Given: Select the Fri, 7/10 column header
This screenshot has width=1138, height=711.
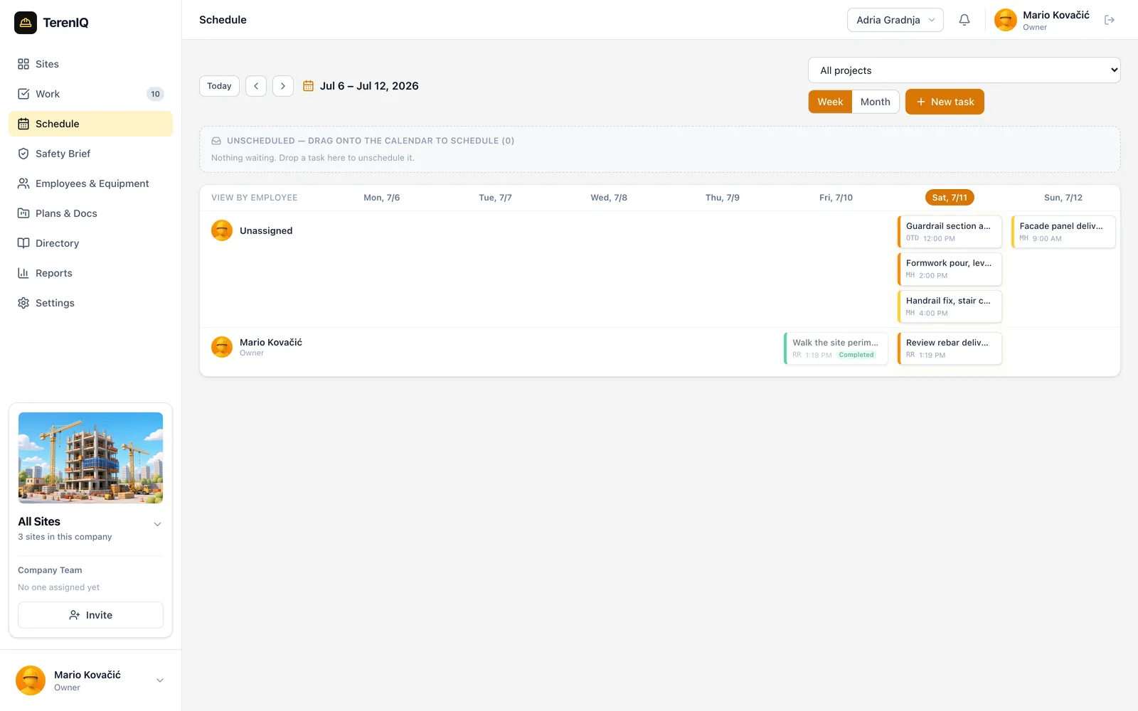Looking at the screenshot, I should point(836,198).
